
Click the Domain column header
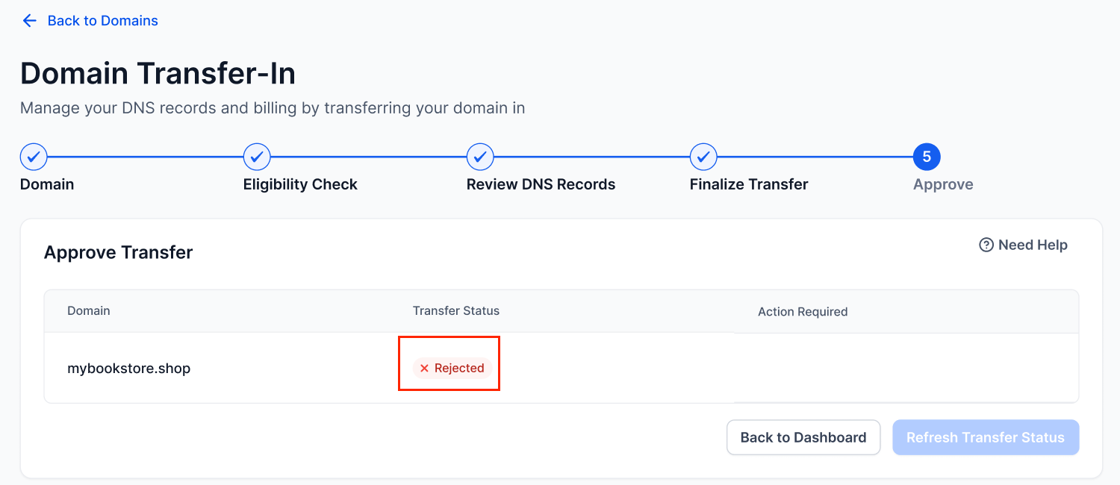(x=89, y=310)
